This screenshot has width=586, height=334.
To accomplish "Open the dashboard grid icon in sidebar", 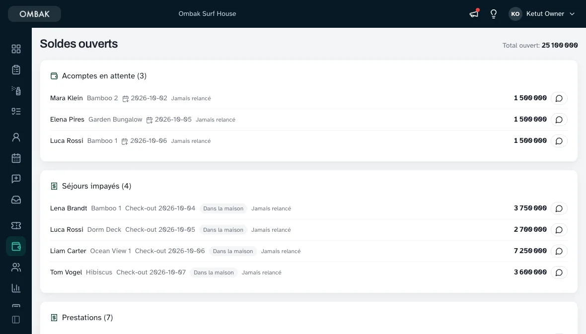I will [x=16, y=49].
